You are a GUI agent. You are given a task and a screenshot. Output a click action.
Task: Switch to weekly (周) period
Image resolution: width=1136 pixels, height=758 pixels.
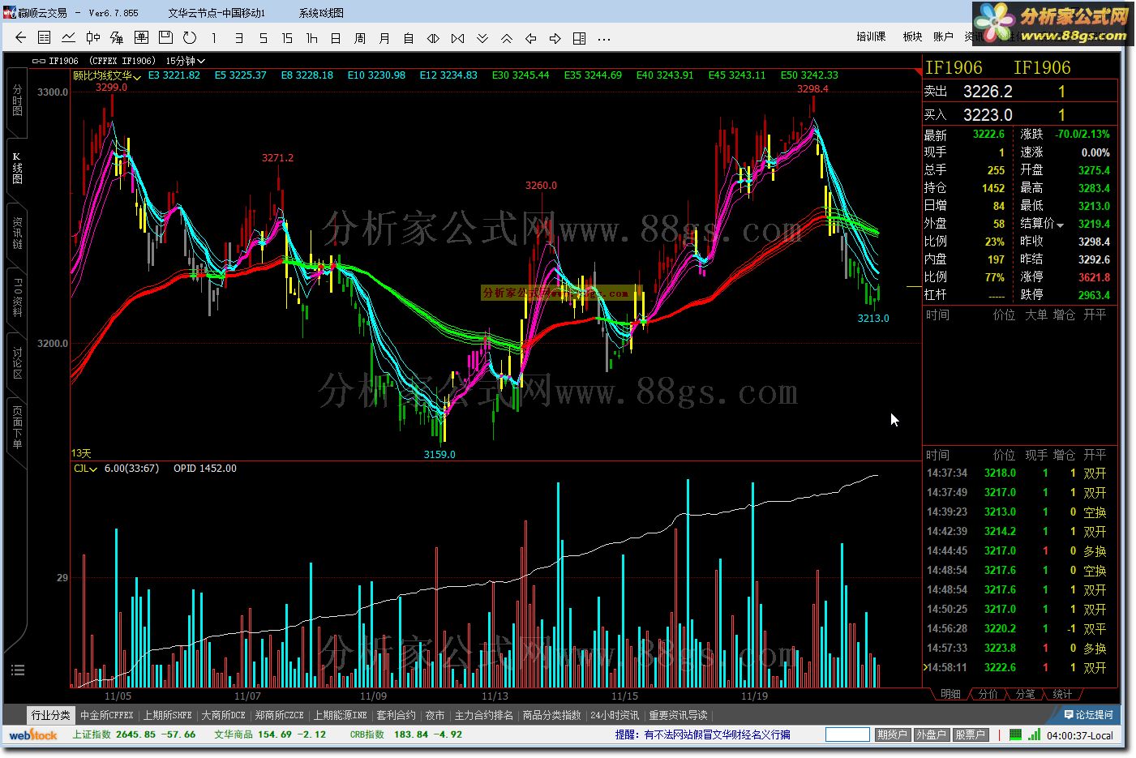(x=360, y=38)
